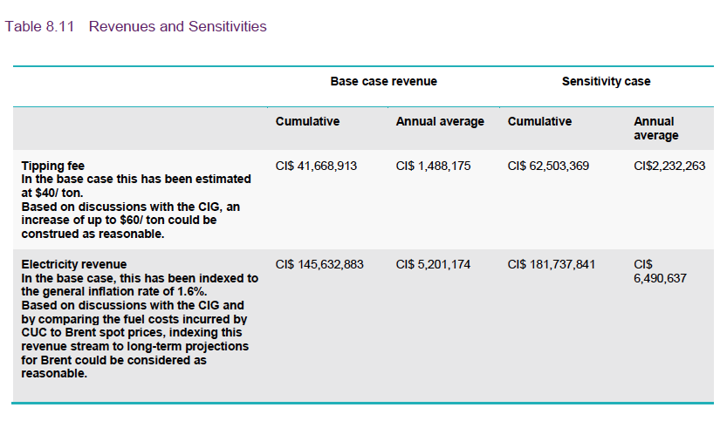Click the Tipping fee row label
This screenshot has width=727, height=428.
click(x=53, y=166)
